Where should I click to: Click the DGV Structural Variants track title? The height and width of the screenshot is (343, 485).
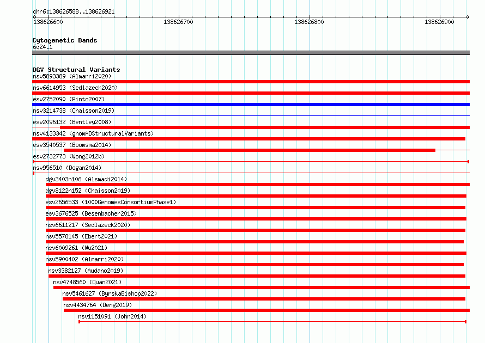(76, 70)
